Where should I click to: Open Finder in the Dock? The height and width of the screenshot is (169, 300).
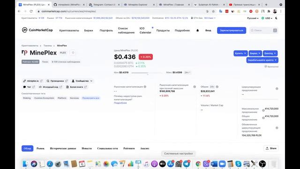click(25, 164)
